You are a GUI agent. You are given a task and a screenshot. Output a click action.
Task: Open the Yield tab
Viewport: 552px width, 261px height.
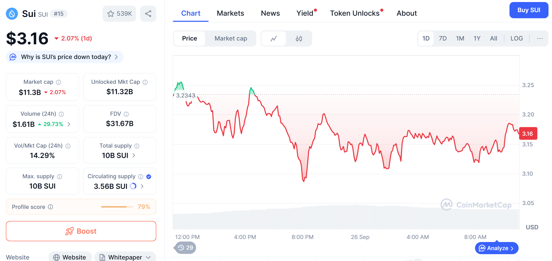(305, 13)
